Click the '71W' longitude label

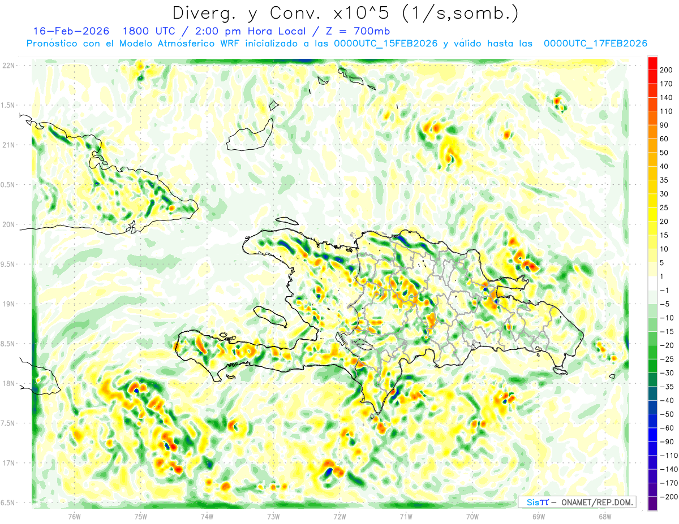point(406,516)
